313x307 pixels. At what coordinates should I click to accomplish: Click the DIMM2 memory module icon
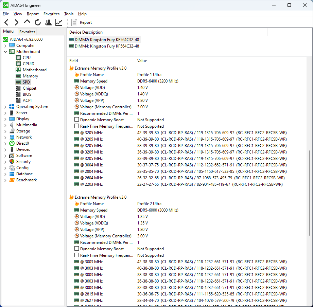71,39
